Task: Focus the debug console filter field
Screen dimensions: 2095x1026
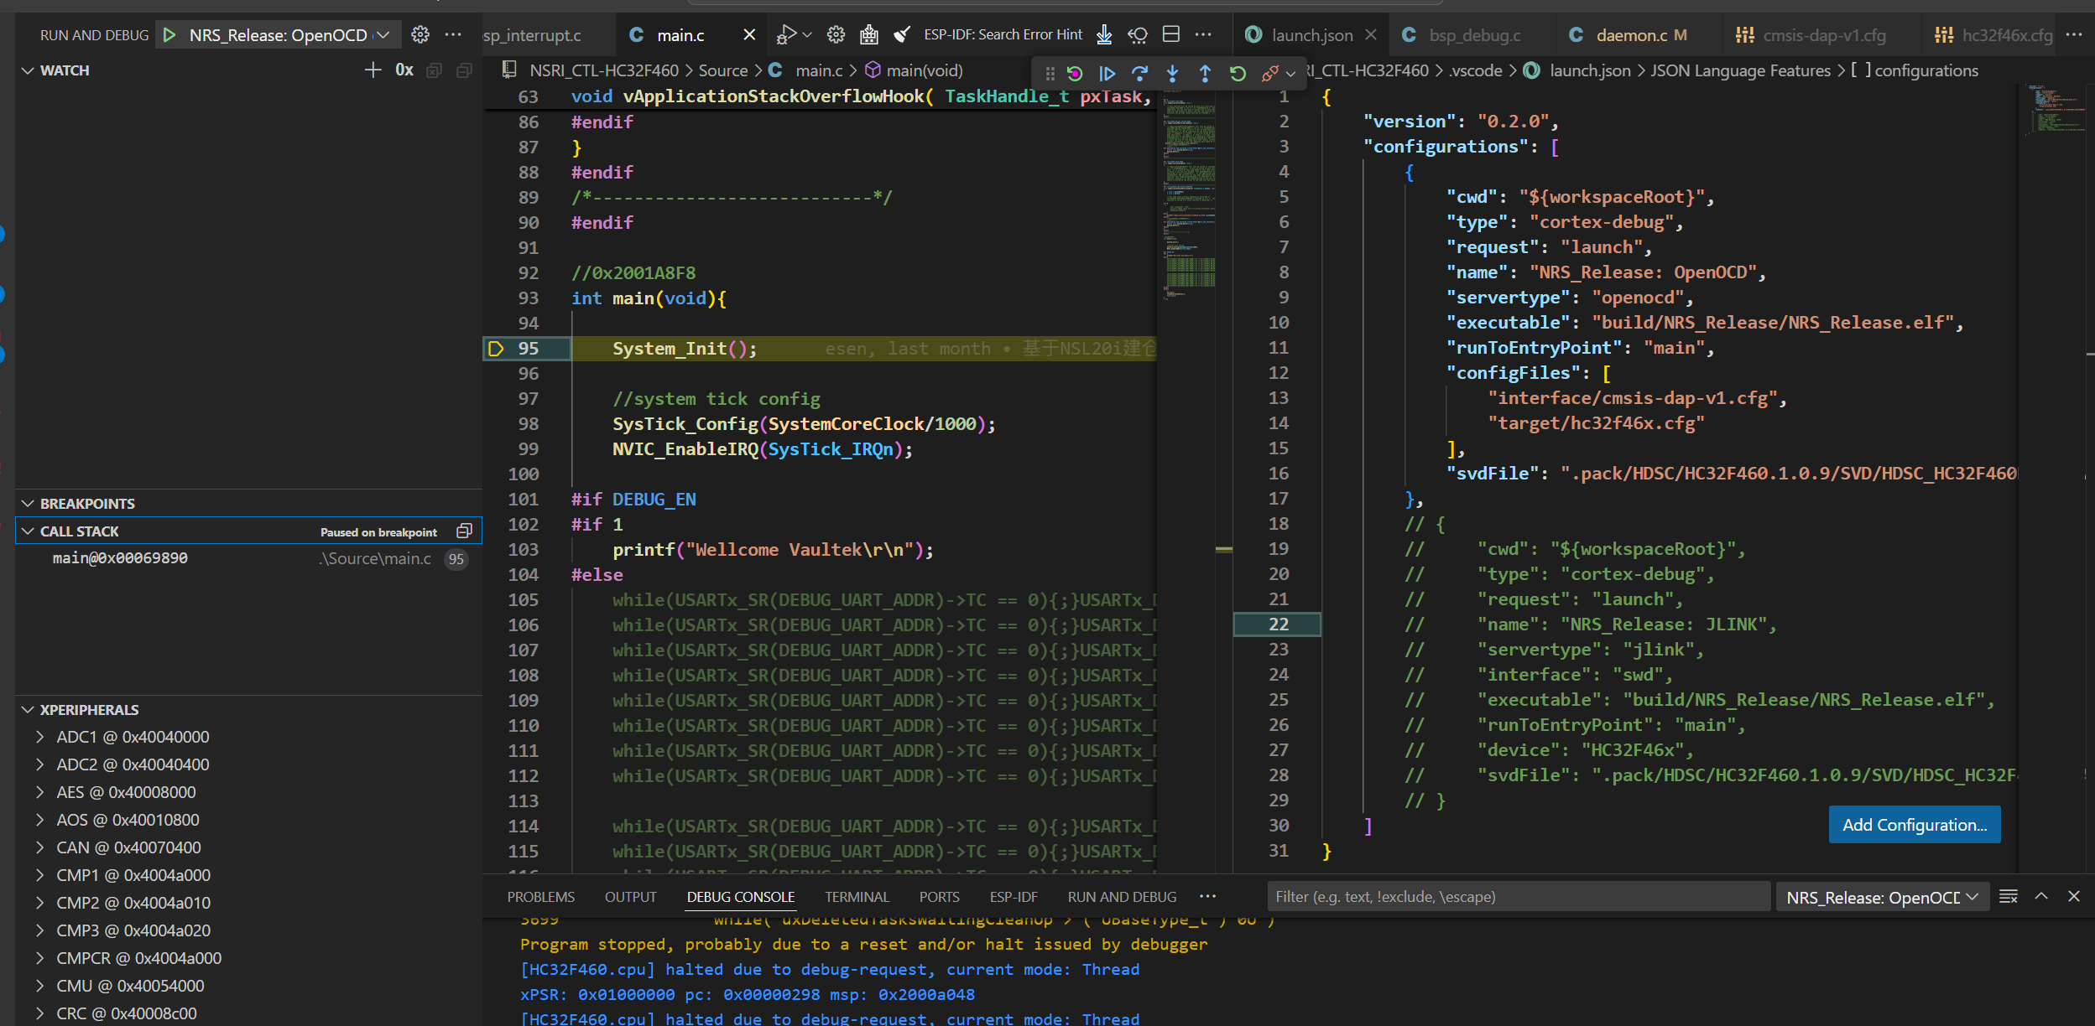Action: click(1519, 897)
